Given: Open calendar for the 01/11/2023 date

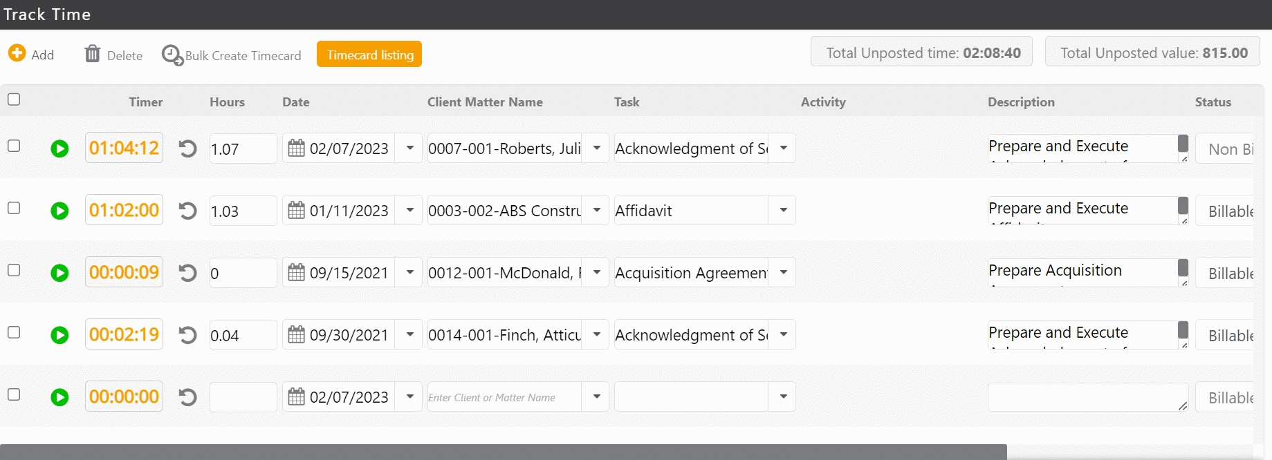Looking at the screenshot, I should (296, 211).
